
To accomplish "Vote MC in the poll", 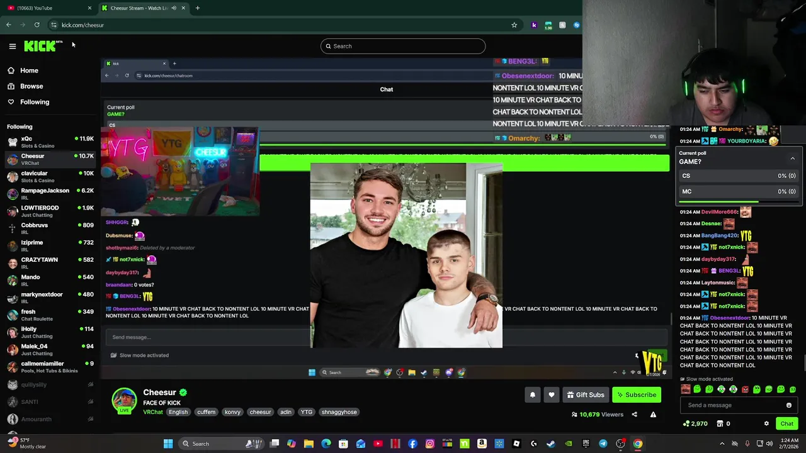I will point(739,191).
